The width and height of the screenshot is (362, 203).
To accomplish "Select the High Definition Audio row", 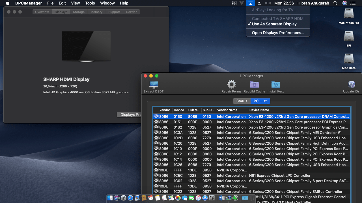I will coord(252,143).
